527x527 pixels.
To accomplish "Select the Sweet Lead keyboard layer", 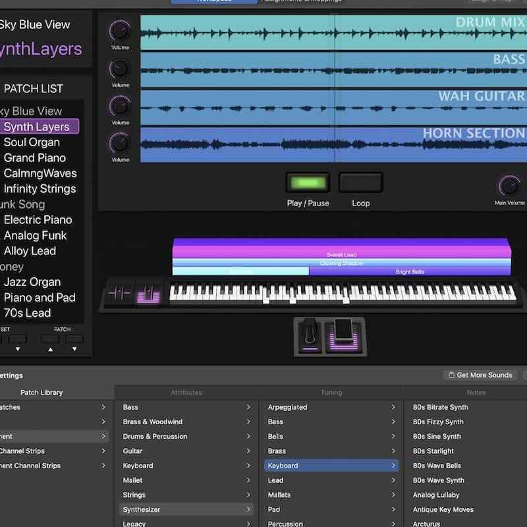I will coord(341,252).
